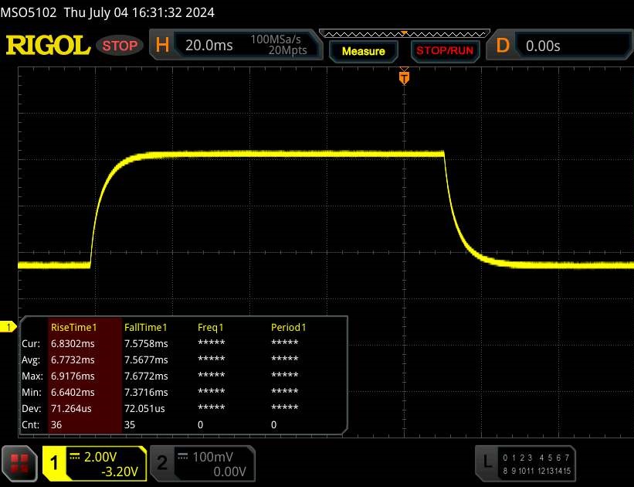Select the channel 1 ground level marker
This screenshot has width=634, height=487.
pyautogui.click(x=8, y=327)
